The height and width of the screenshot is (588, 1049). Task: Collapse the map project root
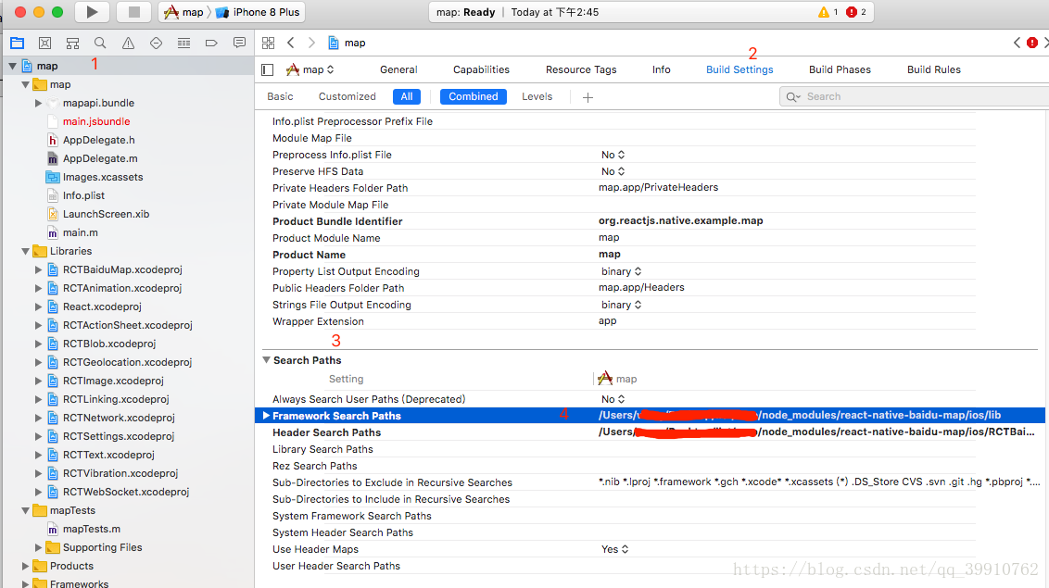pos(13,66)
